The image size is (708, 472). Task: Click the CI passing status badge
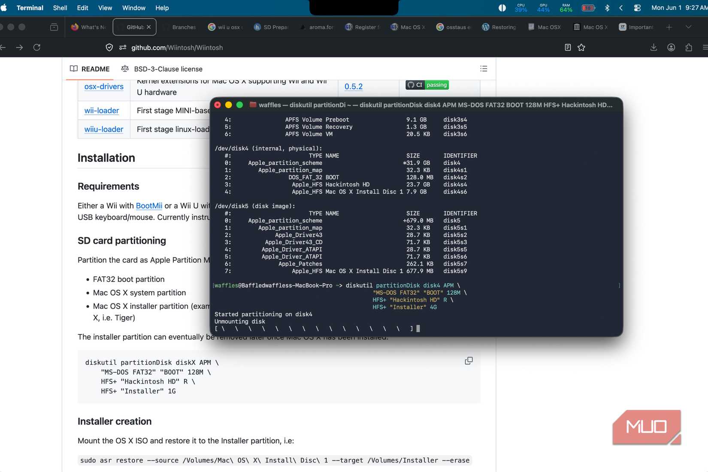click(x=427, y=85)
